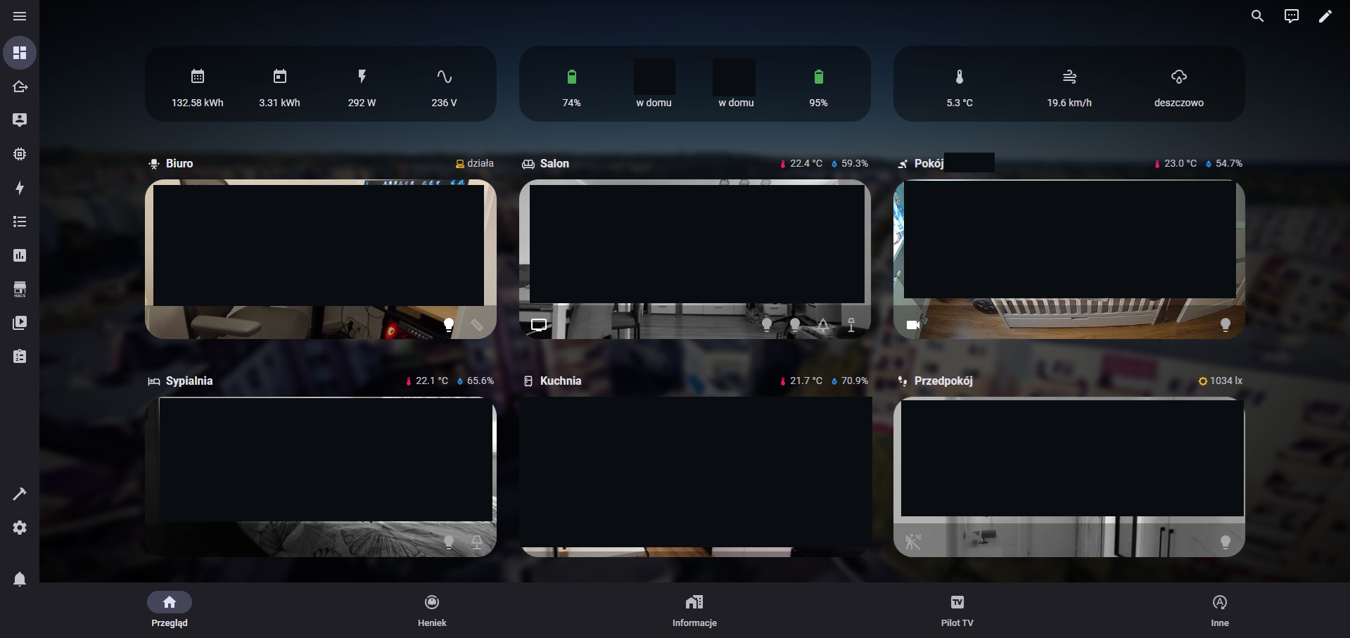This screenshot has height=638, width=1350.
Task: Open the Salon room heading
Action: point(546,163)
